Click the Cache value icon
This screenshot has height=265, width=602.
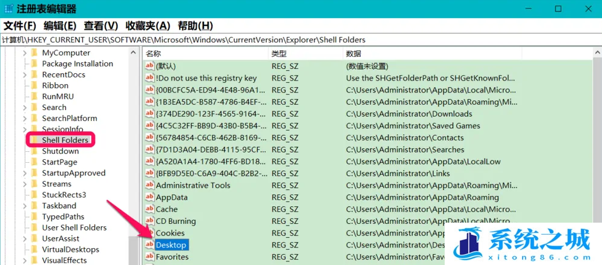coord(149,209)
